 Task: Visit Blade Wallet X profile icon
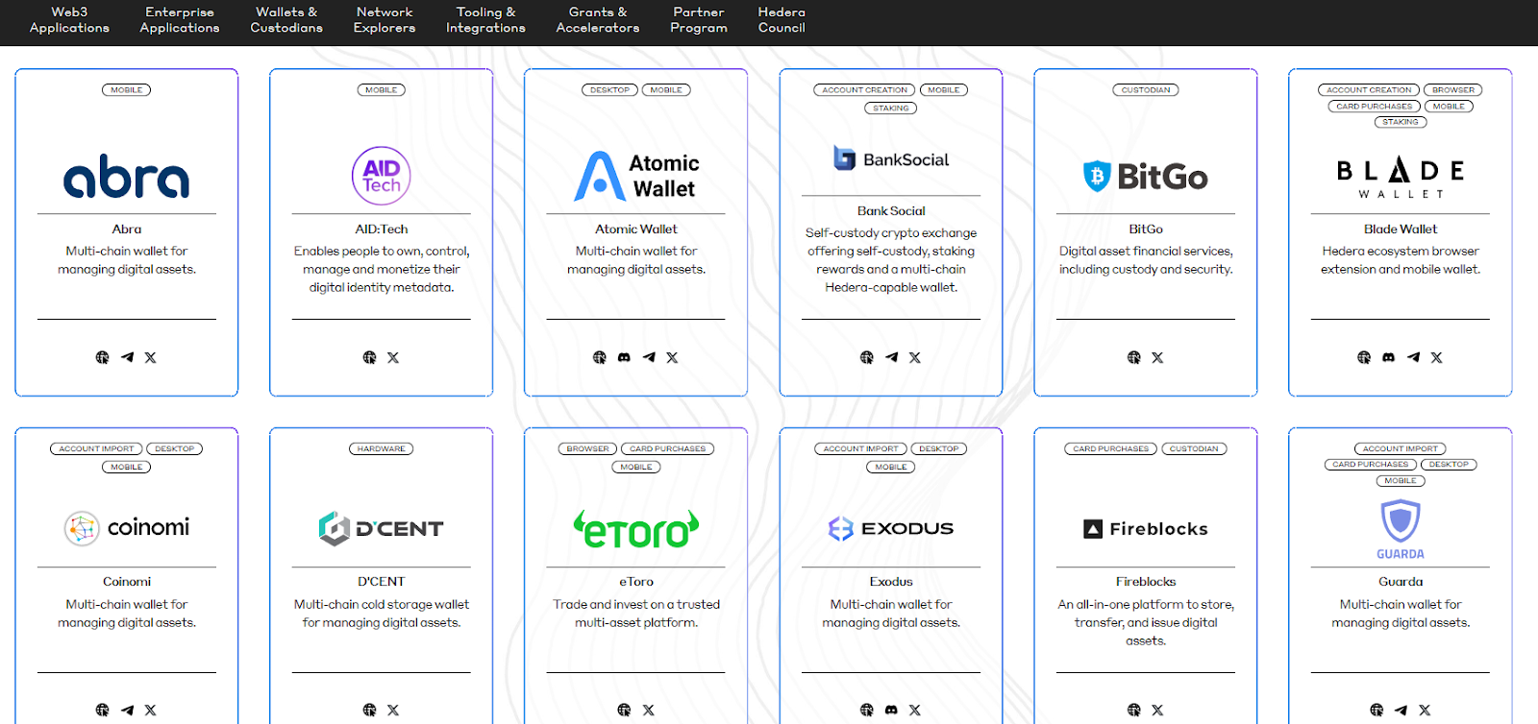tap(1436, 357)
